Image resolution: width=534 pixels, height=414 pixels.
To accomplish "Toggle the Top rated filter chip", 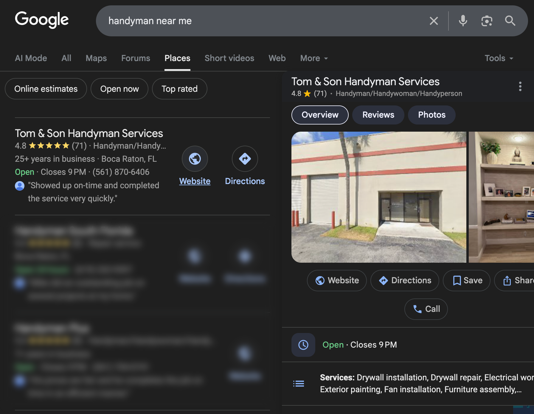I will pyautogui.click(x=180, y=89).
